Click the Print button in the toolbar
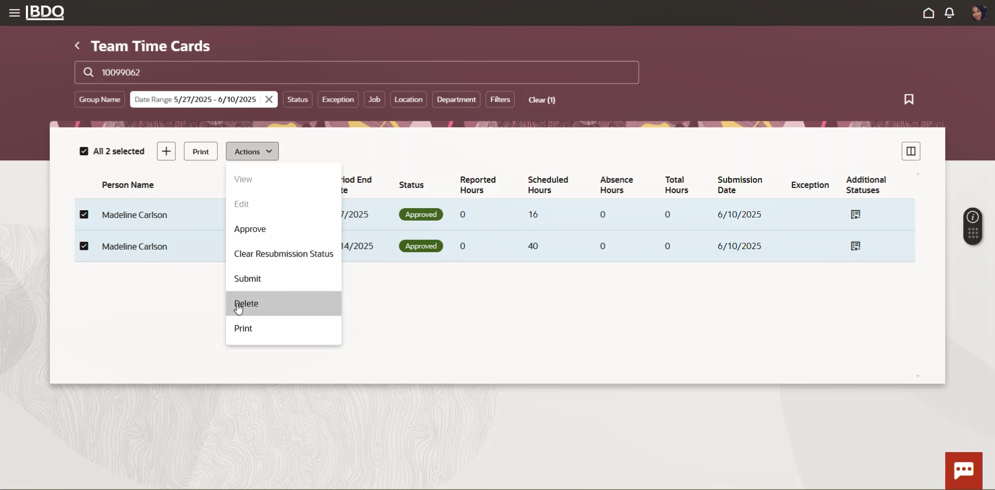The width and height of the screenshot is (995, 490). (x=200, y=151)
